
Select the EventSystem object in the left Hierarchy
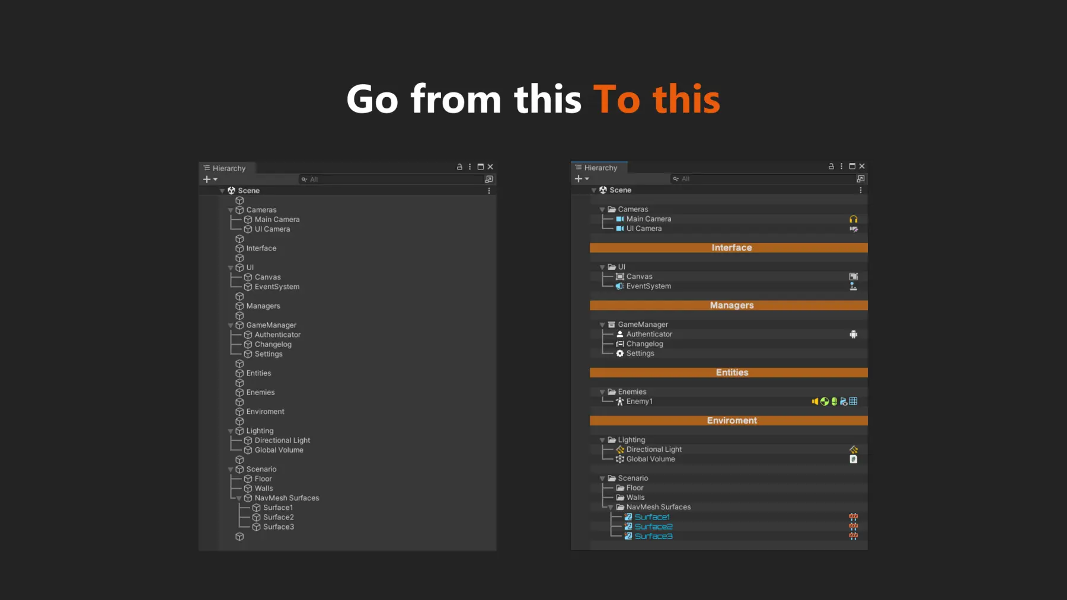point(277,287)
